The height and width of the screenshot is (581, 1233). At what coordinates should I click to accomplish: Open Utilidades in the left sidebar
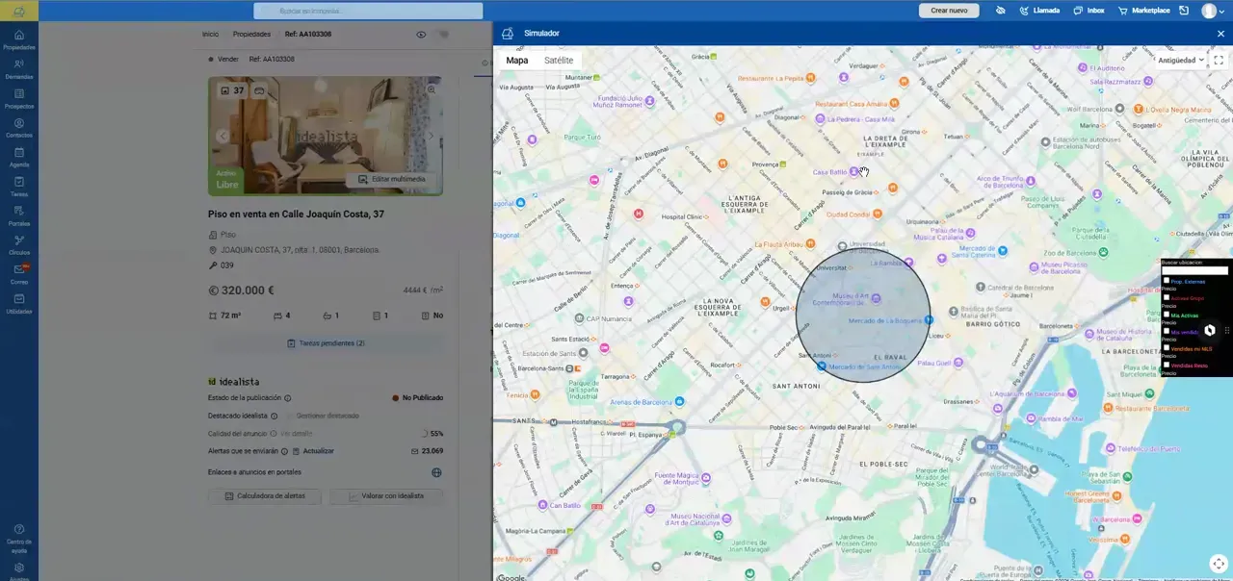(18, 304)
